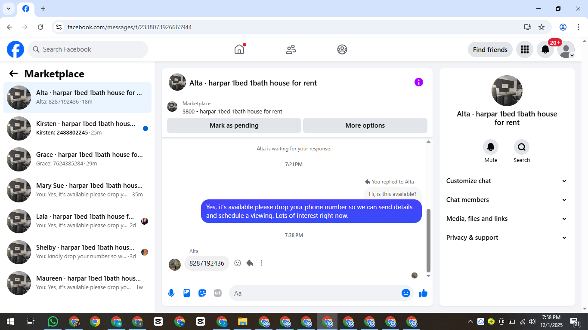Image resolution: width=588 pixels, height=330 pixels.
Task: Click the Search Facebook field
Action: pyautogui.click(x=88, y=49)
